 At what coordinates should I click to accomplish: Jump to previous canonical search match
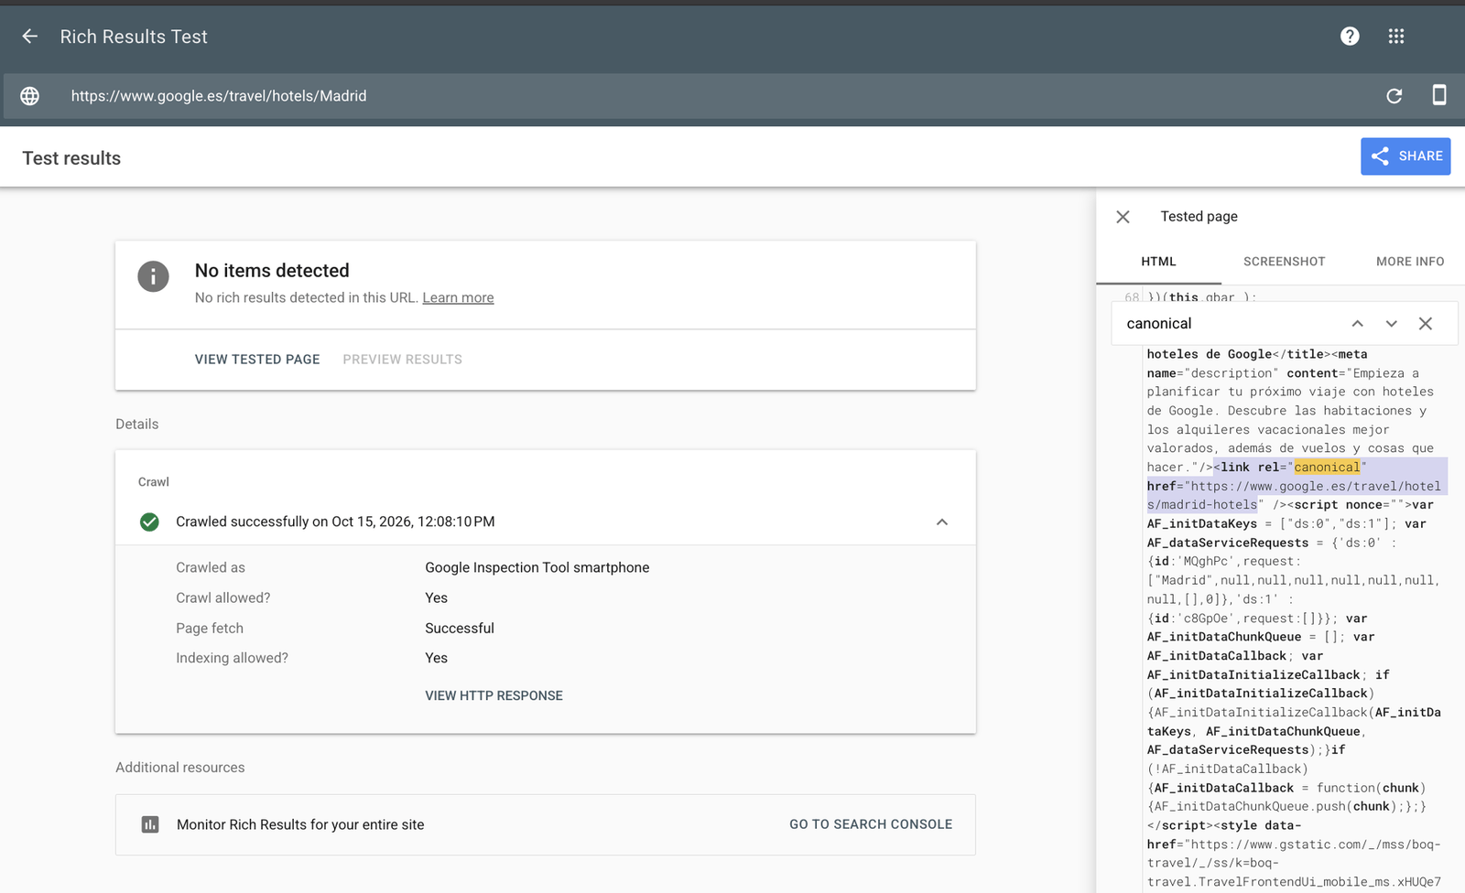pyautogui.click(x=1358, y=324)
